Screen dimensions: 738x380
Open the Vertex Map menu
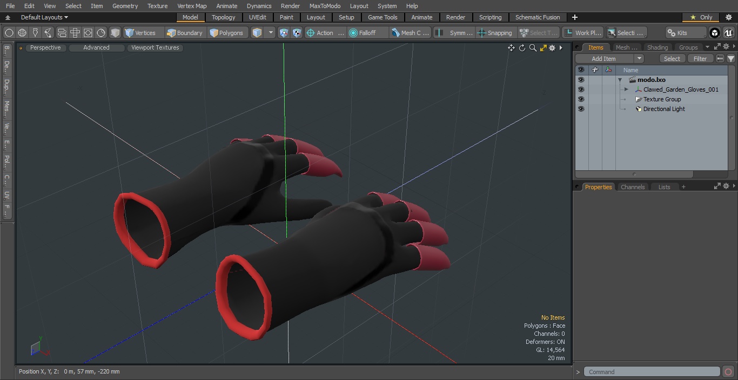coord(192,6)
